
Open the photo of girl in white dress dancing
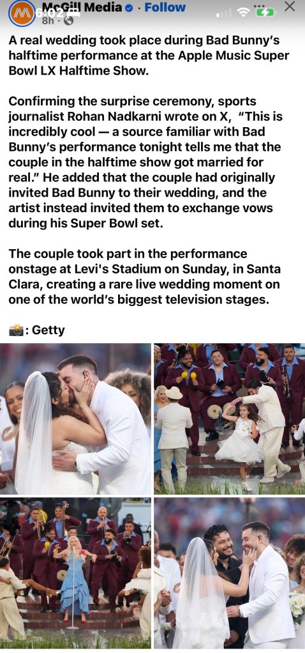click(229, 419)
